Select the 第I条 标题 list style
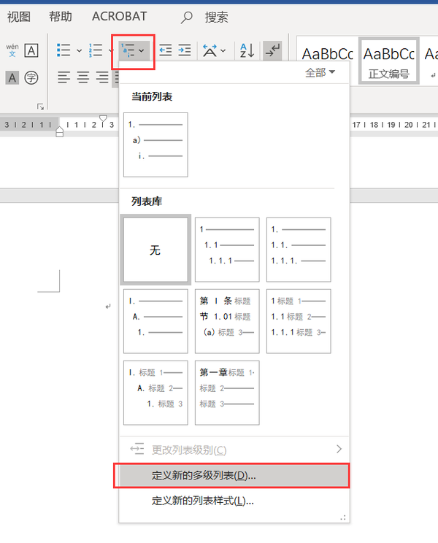 [227, 321]
